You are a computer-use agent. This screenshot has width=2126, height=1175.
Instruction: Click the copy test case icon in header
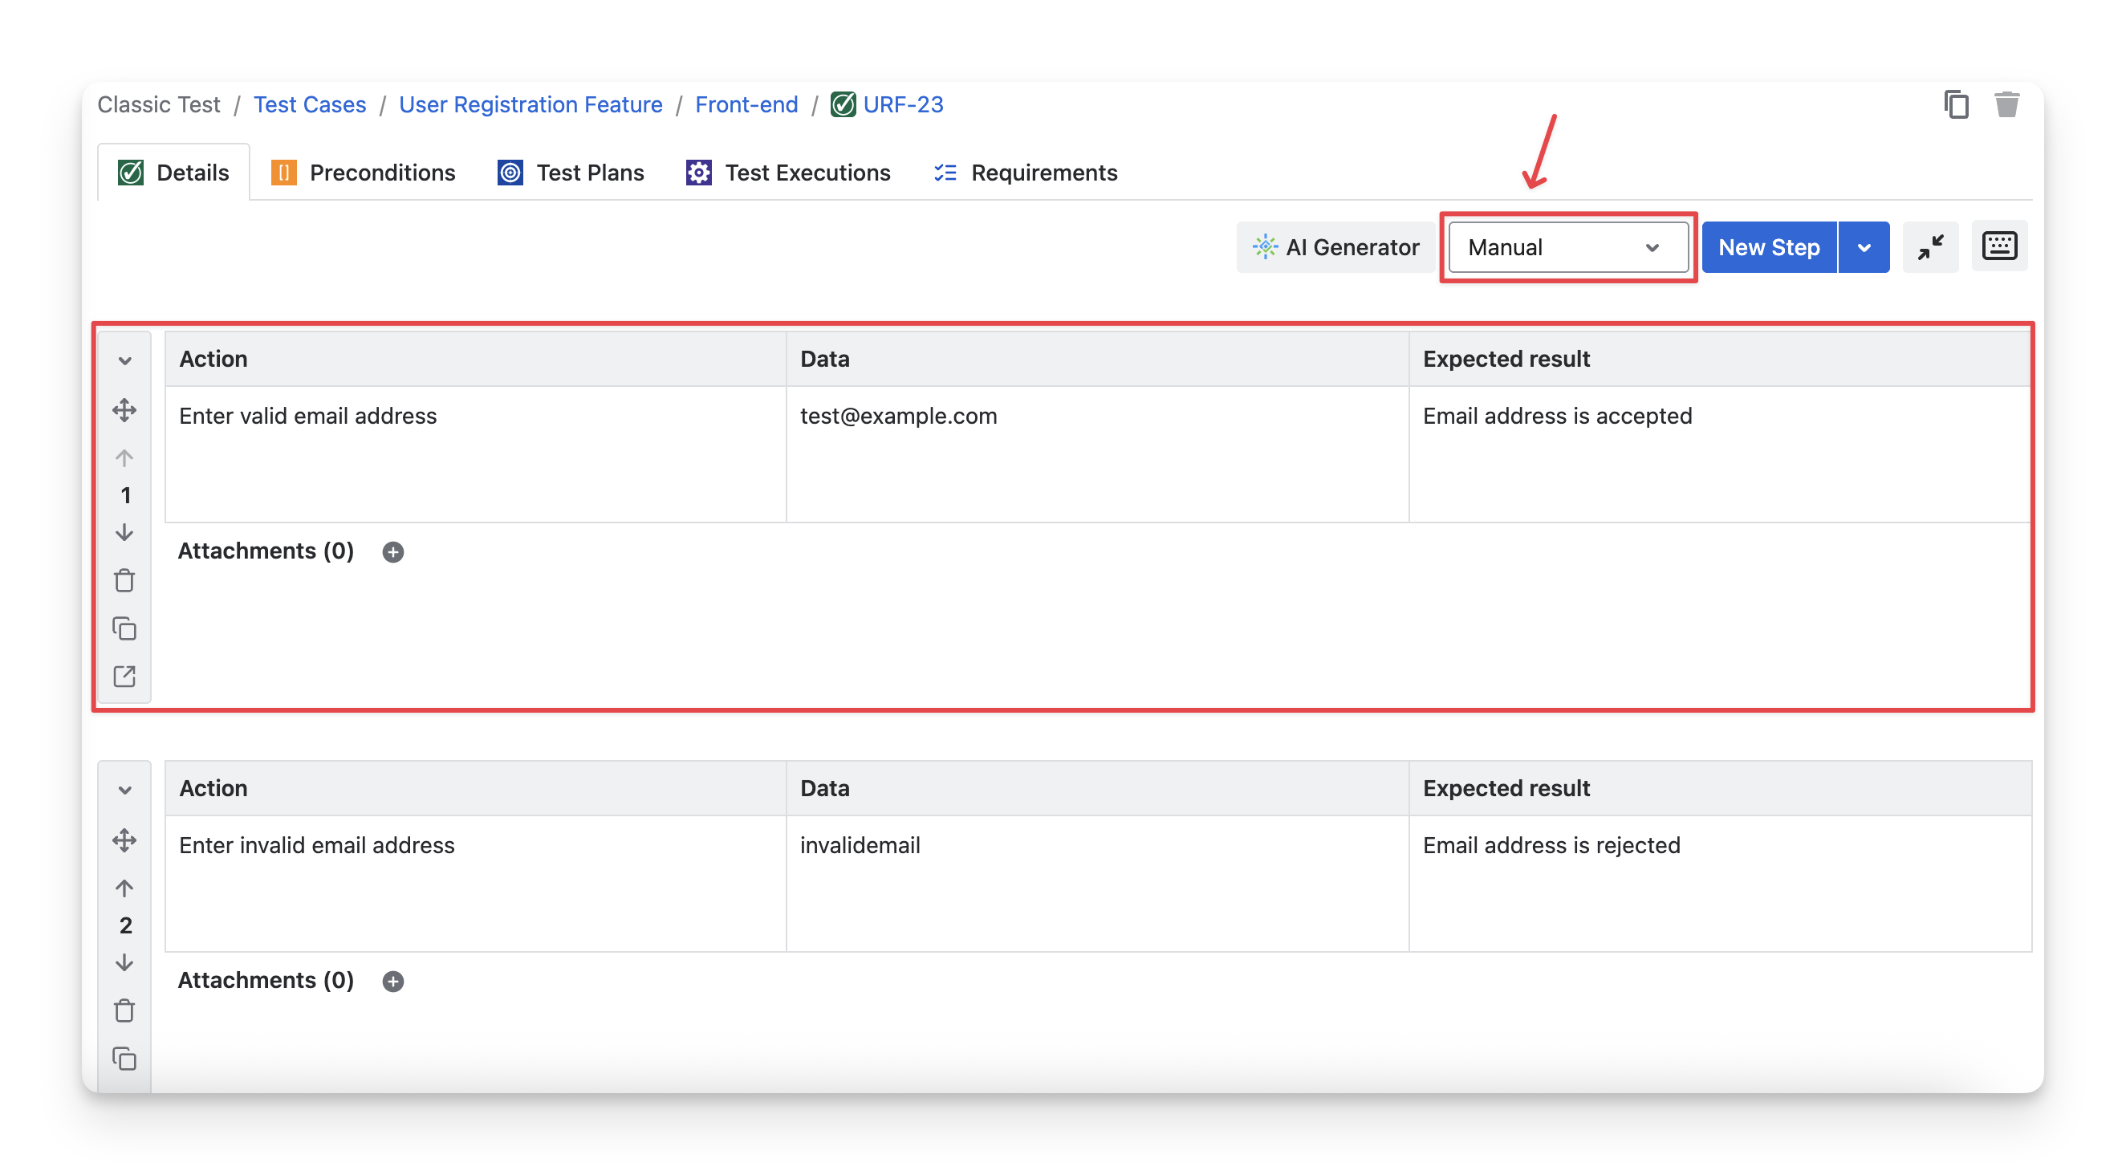1956,105
